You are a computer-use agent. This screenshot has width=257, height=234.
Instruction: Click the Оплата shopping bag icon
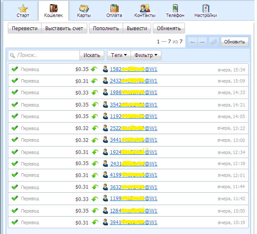[x=114, y=8]
